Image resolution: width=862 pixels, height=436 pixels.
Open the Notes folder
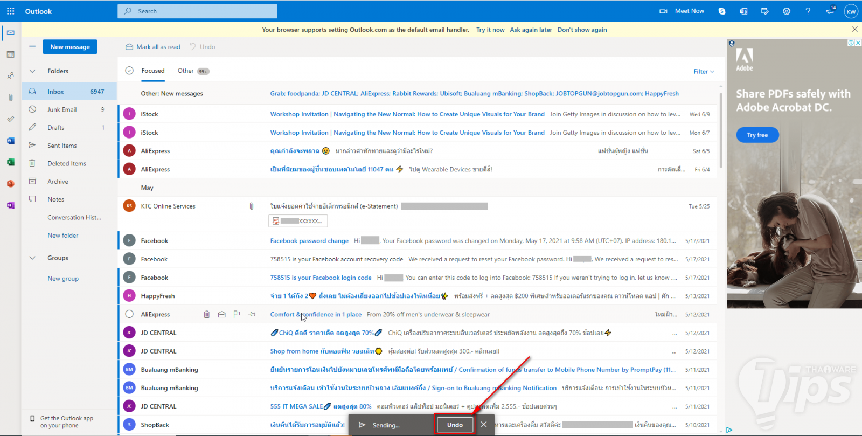pos(69,199)
